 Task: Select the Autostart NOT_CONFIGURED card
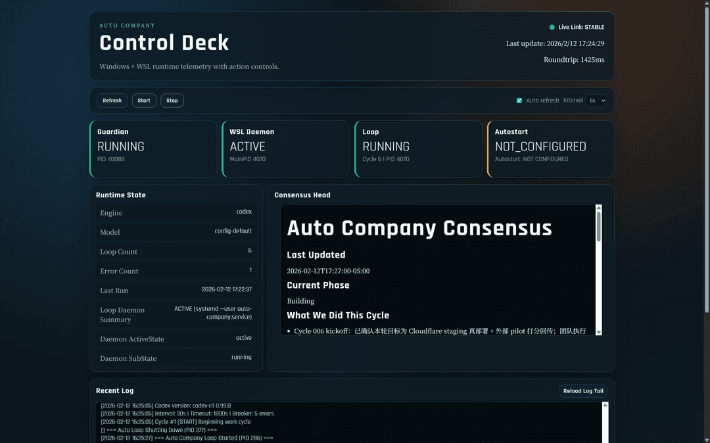click(x=550, y=149)
